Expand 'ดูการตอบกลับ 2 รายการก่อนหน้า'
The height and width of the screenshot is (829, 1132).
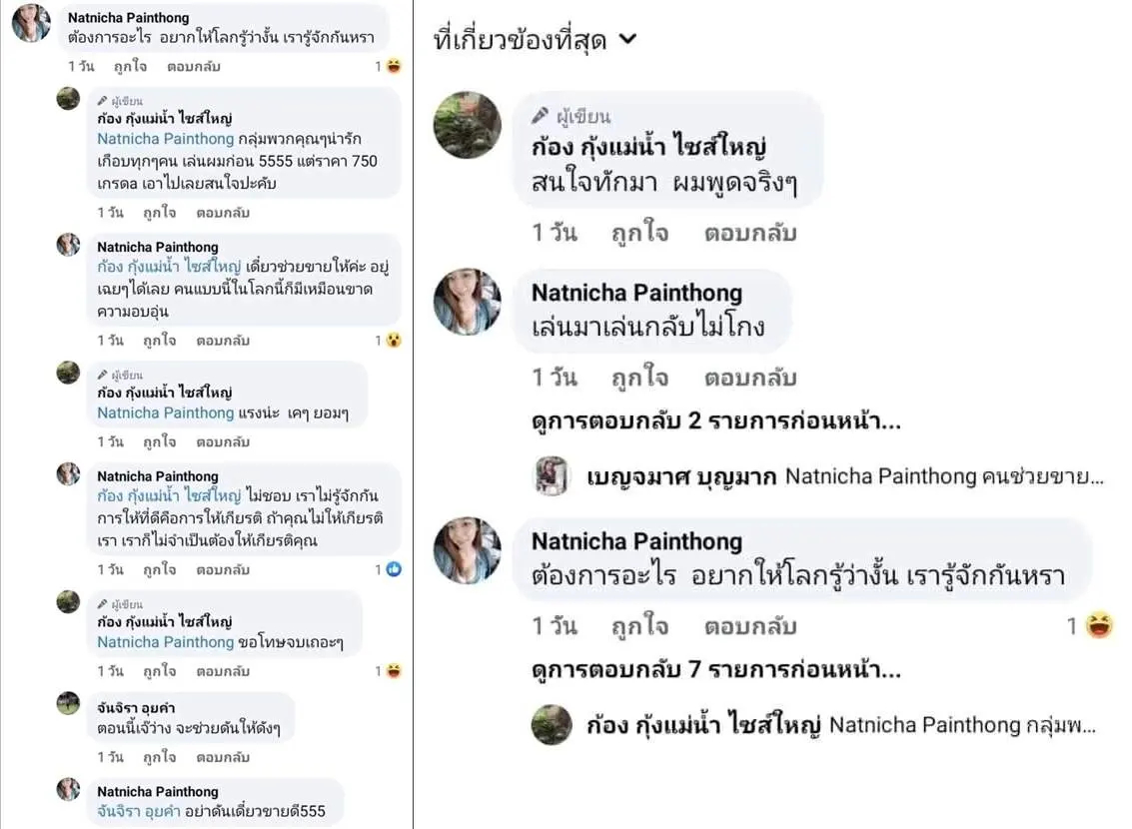(x=716, y=421)
